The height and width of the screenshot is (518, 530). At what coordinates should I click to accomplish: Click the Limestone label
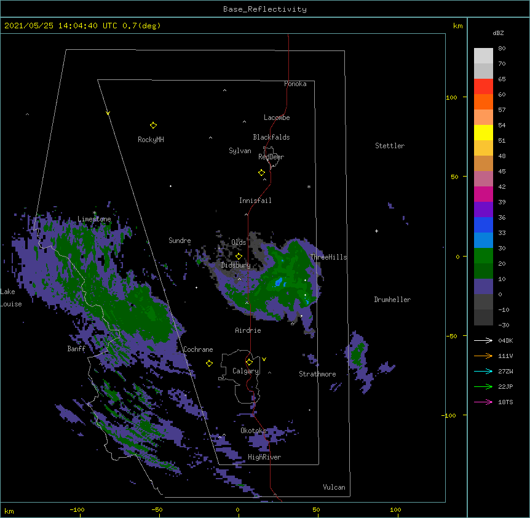pos(94,219)
